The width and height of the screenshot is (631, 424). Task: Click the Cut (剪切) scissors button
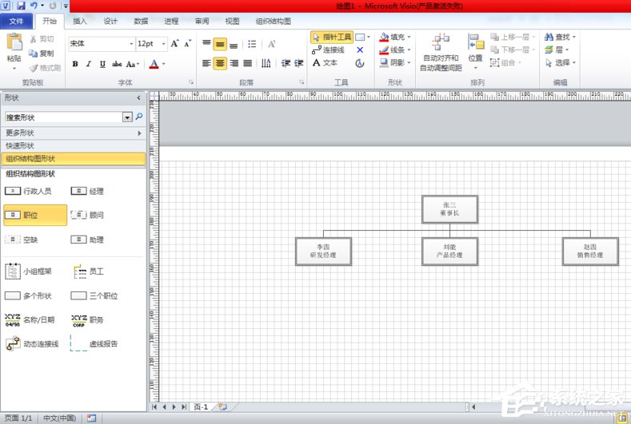[42, 39]
